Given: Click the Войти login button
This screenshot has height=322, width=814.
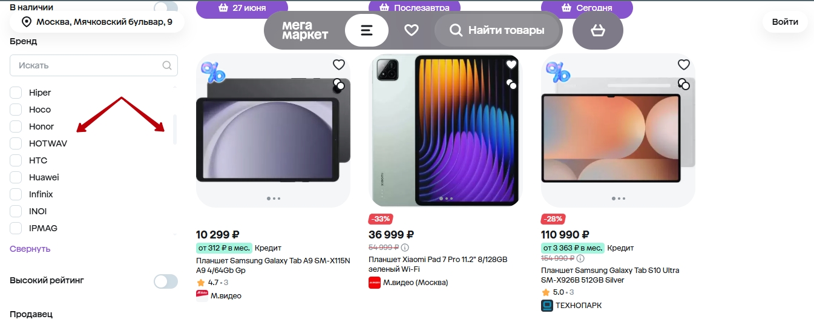Looking at the screenshot, I should click(x=785, y=22).
